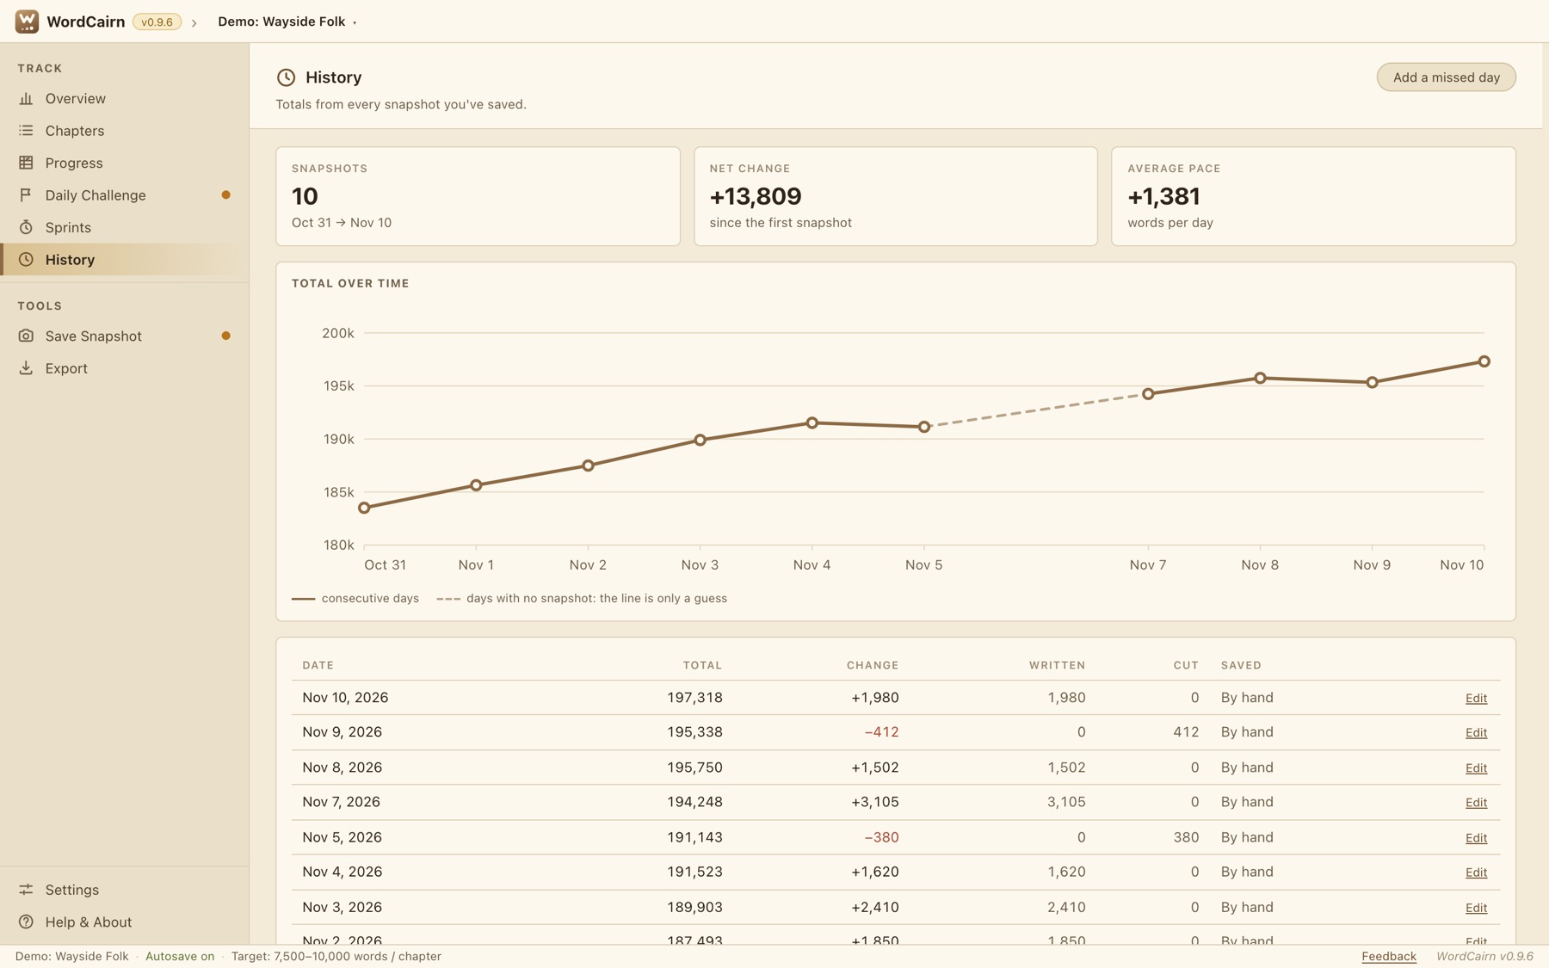Click the v0.9.6 version badge

pos(157,22)
